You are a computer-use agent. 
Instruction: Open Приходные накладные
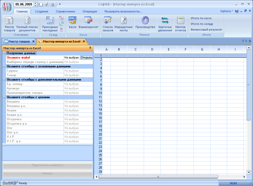tap(50, 24)
